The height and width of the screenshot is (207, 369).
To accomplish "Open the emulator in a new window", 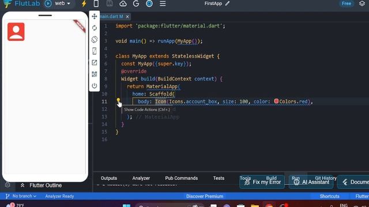I will click(95, 63).
